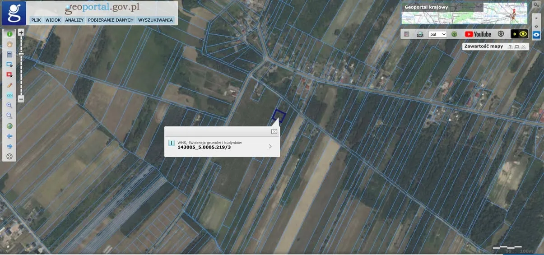Pick the magnifier zoom-in tool
Screen dimensions: 544x255
[9, 106]
